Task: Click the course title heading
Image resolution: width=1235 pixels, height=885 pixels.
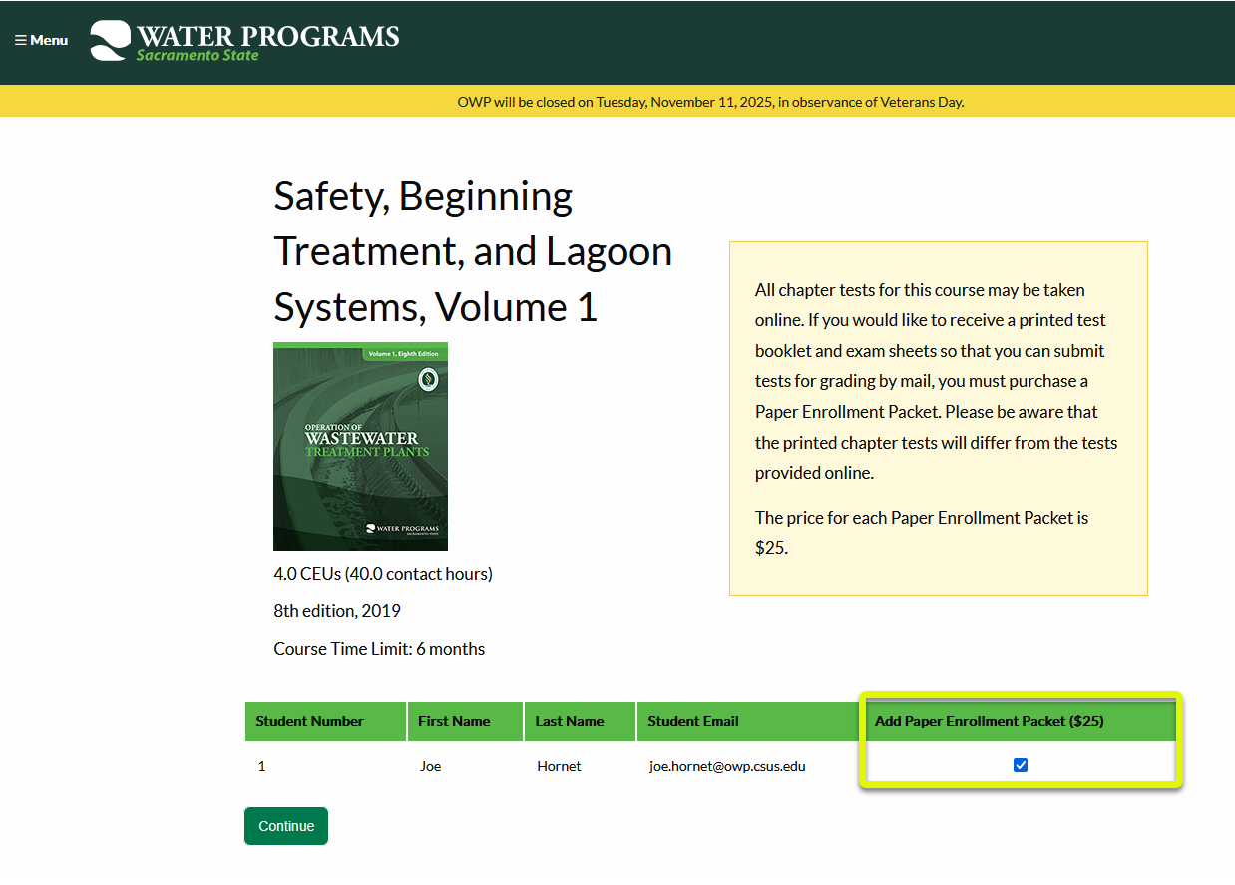Action: tap(473, 251)
